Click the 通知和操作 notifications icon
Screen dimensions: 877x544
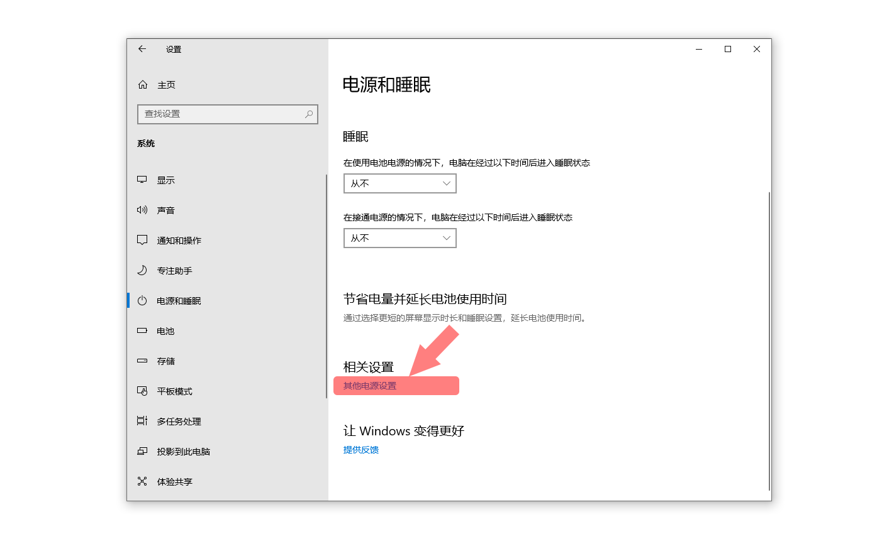[x=142, y=240]
